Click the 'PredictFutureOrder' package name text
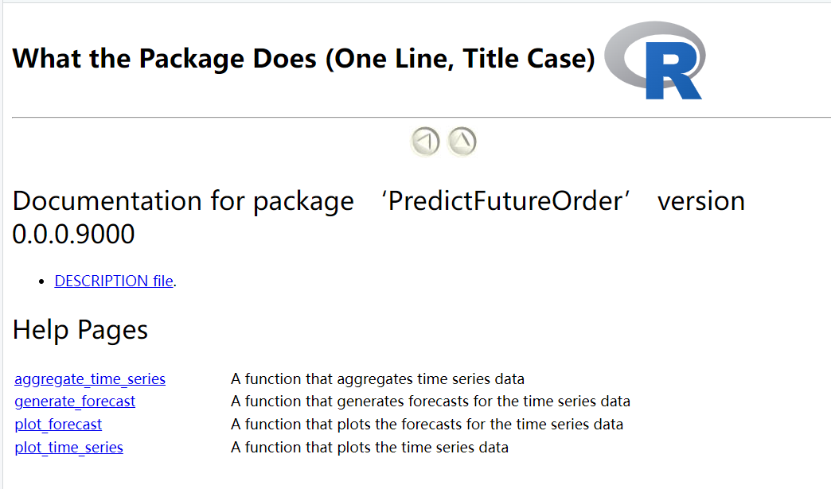Viewport: 831px width, 489px height. 505,201
